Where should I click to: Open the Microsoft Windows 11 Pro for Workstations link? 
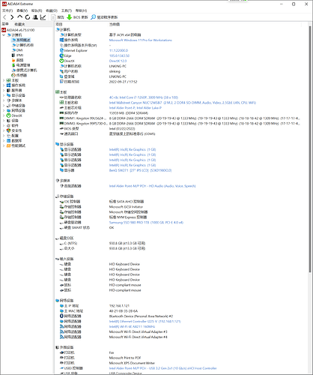141,40
